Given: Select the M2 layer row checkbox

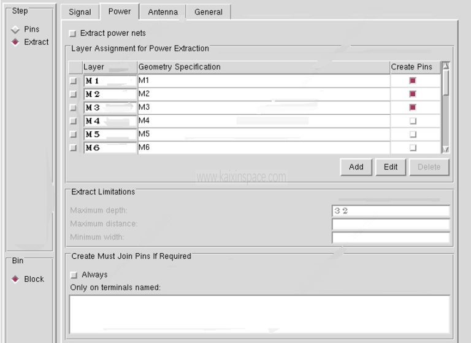Looking at the screenshot, I should 74,94.
